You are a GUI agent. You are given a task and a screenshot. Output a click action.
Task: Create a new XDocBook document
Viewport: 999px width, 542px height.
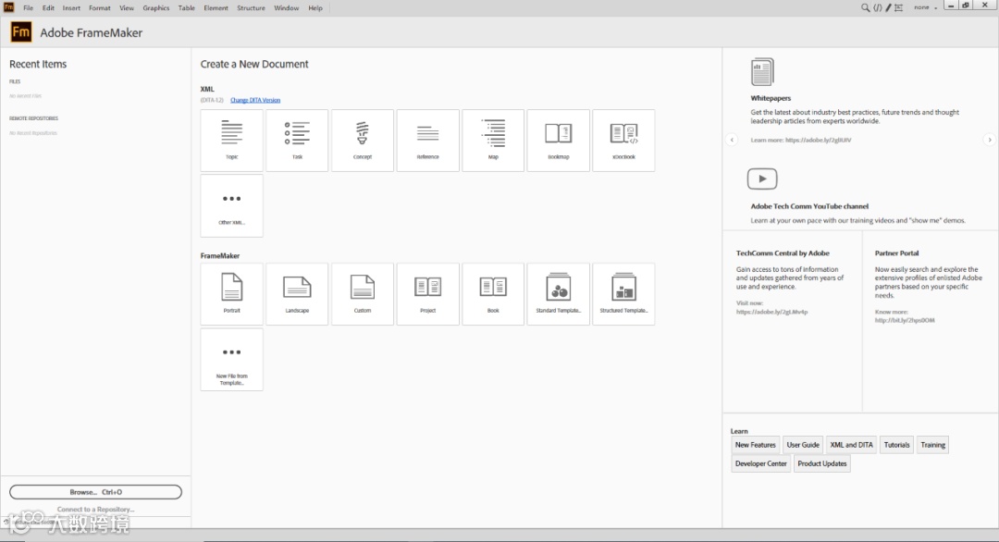pyautogui.click(x=623, y=140)
